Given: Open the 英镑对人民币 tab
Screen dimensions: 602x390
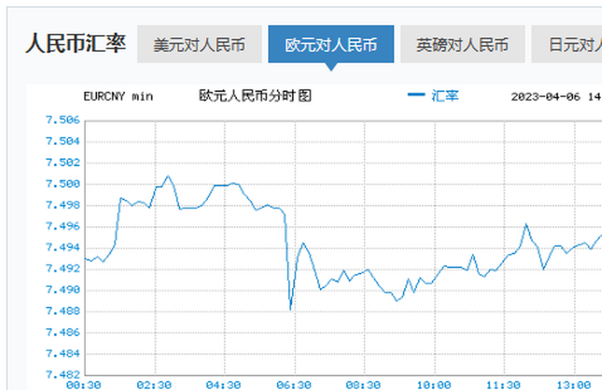Looking at the screenshot, I should click(462, 44).
